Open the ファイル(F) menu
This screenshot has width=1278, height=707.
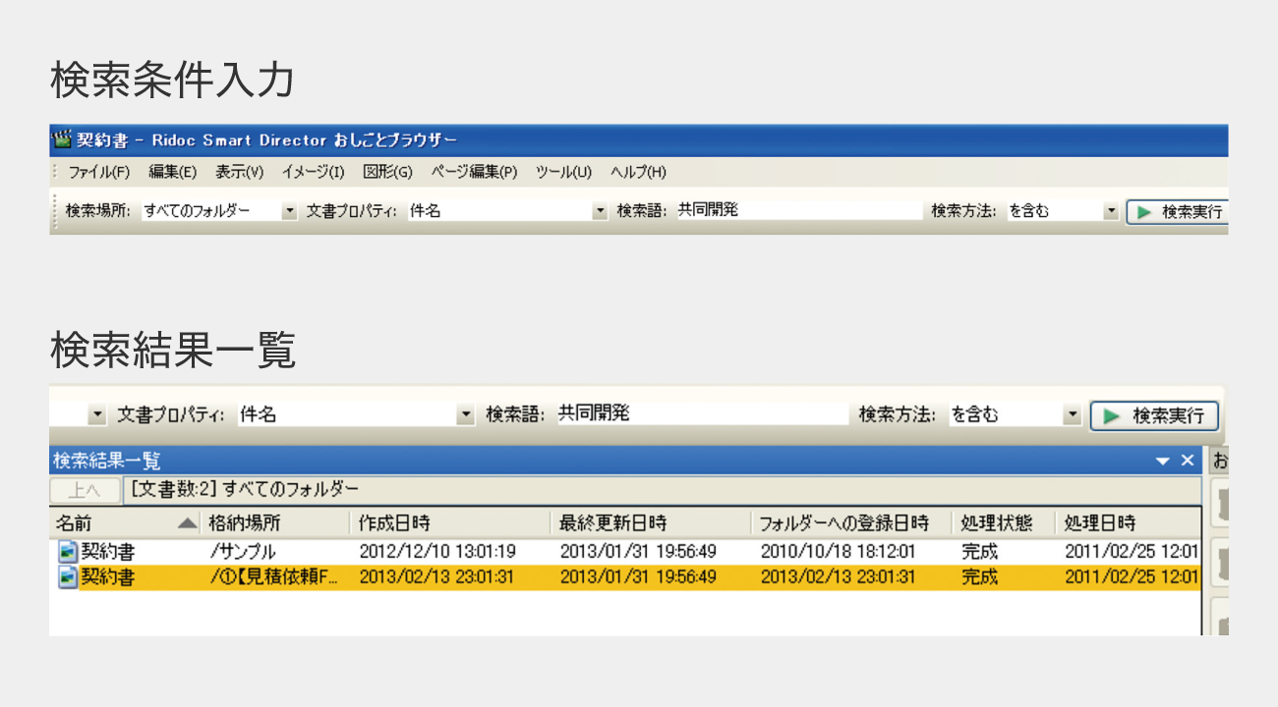pyautogui.click(x=98, y=172)
